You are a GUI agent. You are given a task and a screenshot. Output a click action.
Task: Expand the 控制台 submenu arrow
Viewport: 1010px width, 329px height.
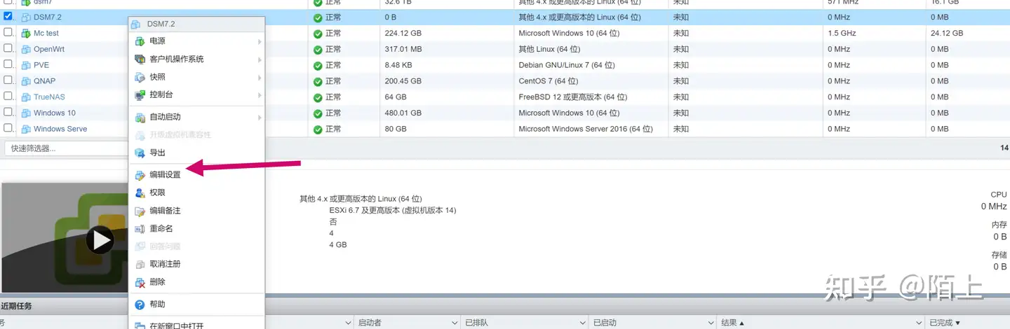pos(260,94)
